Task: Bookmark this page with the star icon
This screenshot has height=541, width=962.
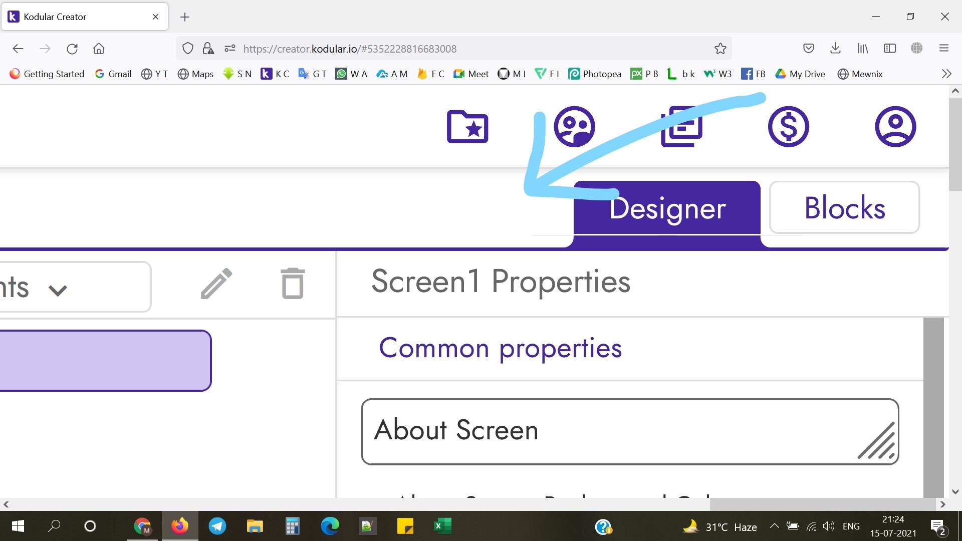Action: (720, 49)
